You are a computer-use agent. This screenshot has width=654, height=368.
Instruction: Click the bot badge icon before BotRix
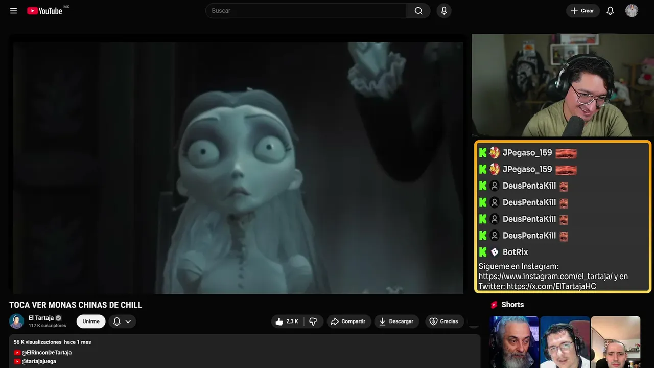point(495,252)
